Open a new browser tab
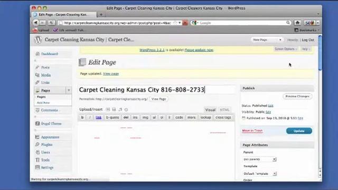338x190 pixels. pos(101,15)
